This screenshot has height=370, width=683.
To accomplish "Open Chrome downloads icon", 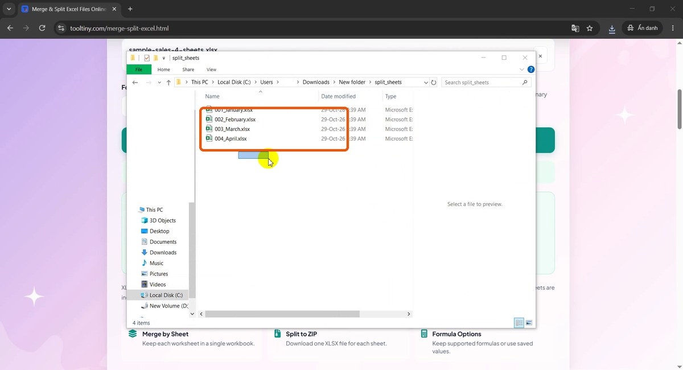I will click(612, 28).
